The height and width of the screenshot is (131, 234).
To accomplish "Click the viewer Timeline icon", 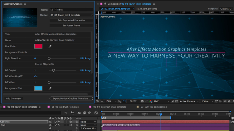I will click(x=225, y=101).
